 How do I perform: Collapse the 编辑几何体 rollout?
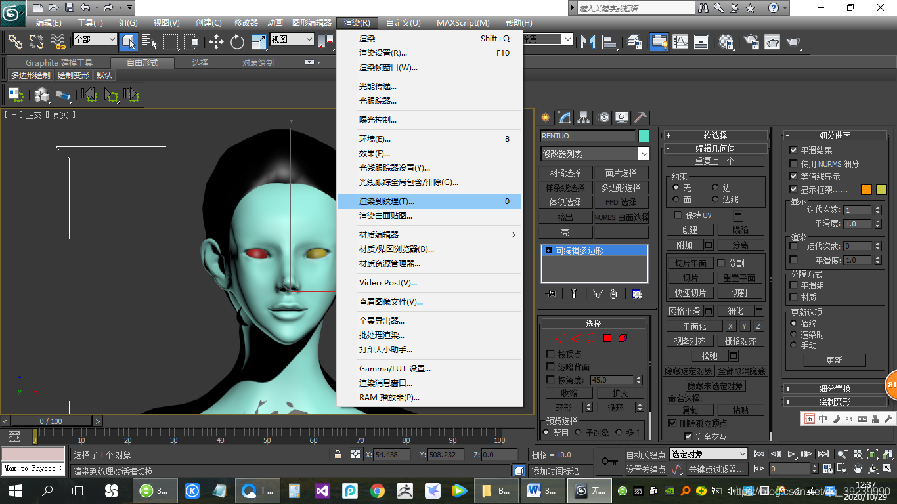(x=715, y=148)
